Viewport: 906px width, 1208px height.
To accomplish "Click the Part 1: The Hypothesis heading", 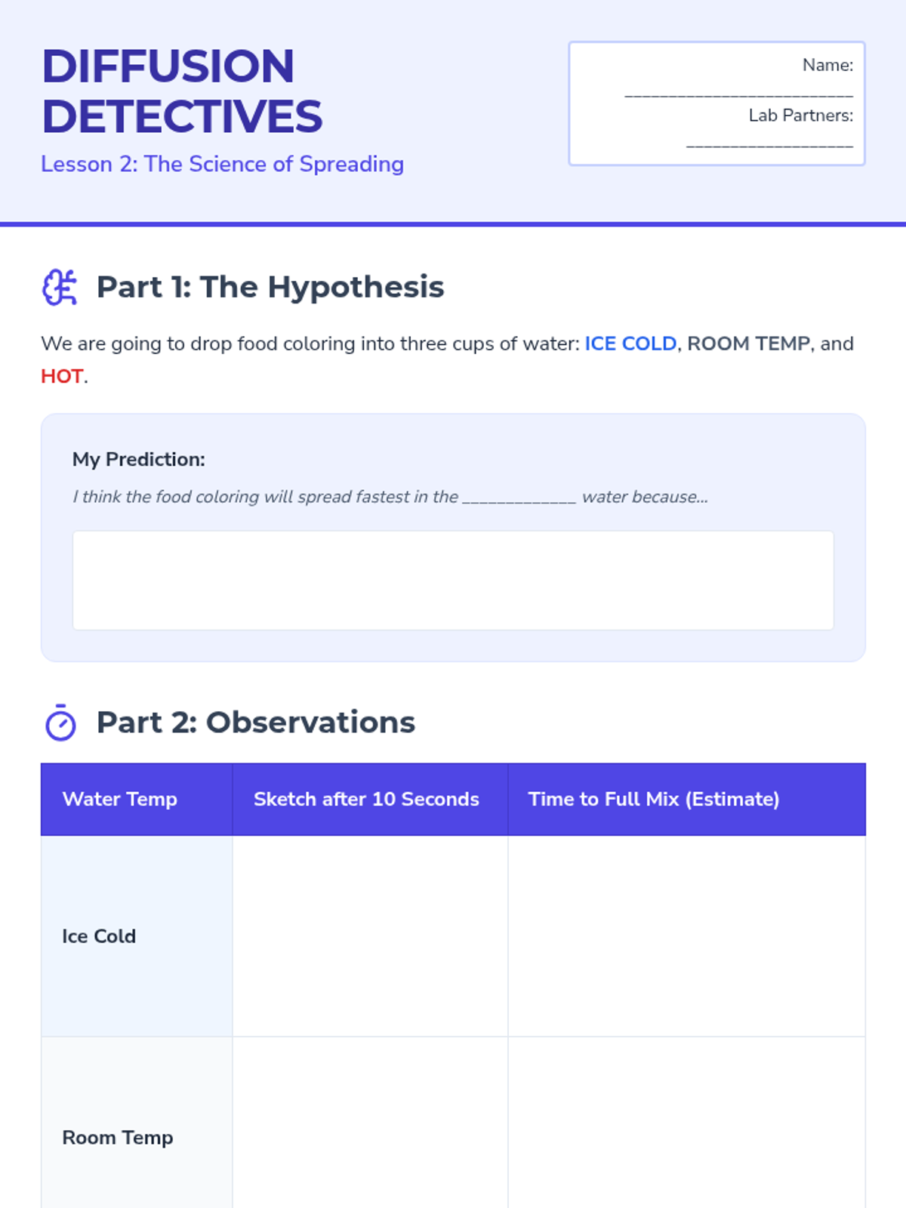I will point(270,288).
